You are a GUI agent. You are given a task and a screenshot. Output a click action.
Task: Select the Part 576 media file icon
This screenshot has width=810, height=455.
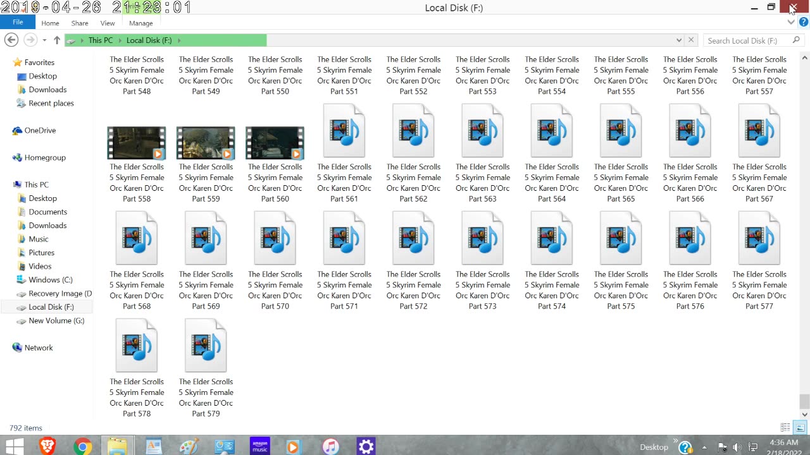click(x=690, y=238)
